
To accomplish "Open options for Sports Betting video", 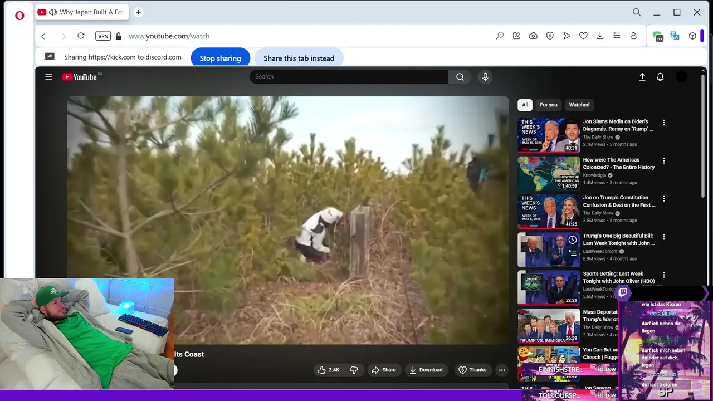I will pyautogui.click(x=663, y=275).
